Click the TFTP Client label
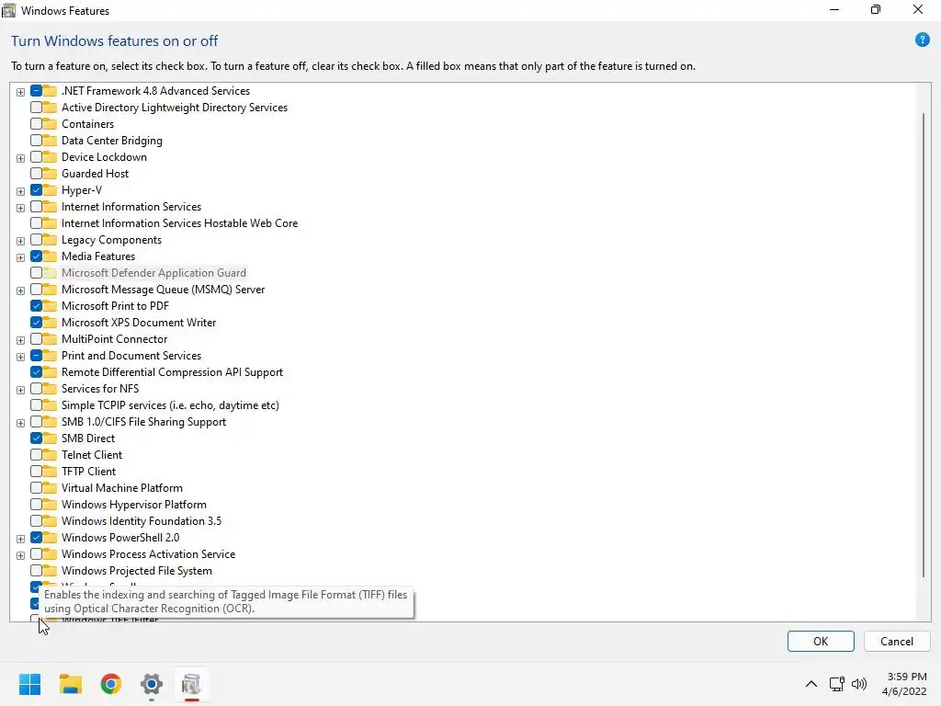 pyautogui.click(x=88, y=472)
